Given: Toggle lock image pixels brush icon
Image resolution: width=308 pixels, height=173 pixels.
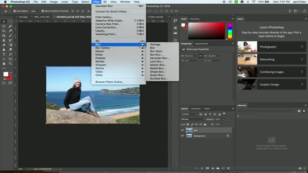Looking at the screenshot, I should point(192,124).
